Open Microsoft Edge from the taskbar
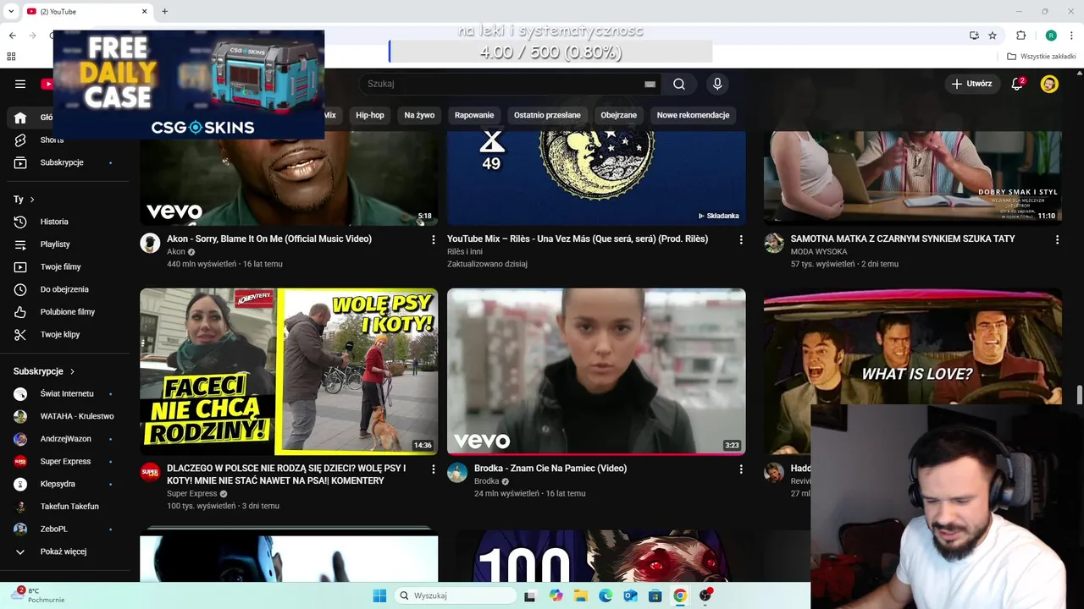Image resolution: width=1084 pixels, height=609 pixels. tap(606, 595)
